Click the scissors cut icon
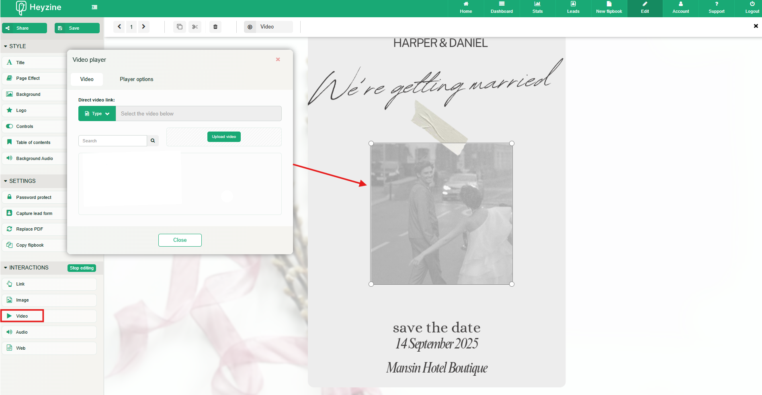This screenshot has height=395, width=762. tap(195, 27)
